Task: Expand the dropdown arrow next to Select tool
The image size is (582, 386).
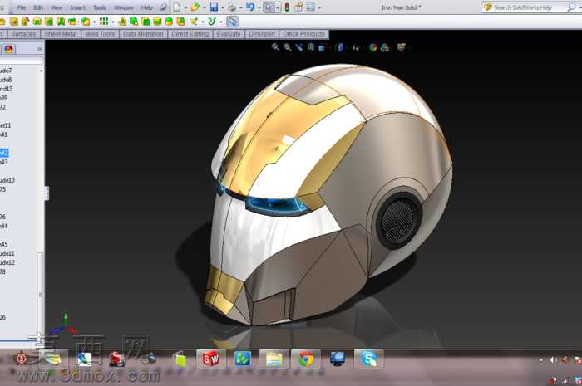Action: pyautogui.click(x=278, y=7)
